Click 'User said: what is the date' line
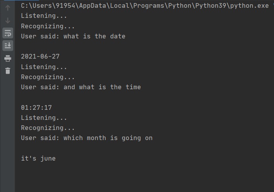The width and height of the screenshot is (274, 192). (x=73, y=36)
